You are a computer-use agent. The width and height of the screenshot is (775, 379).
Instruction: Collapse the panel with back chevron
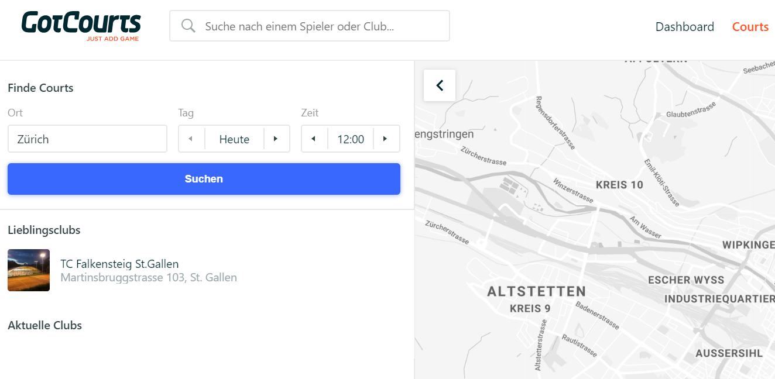coord(440,85)
